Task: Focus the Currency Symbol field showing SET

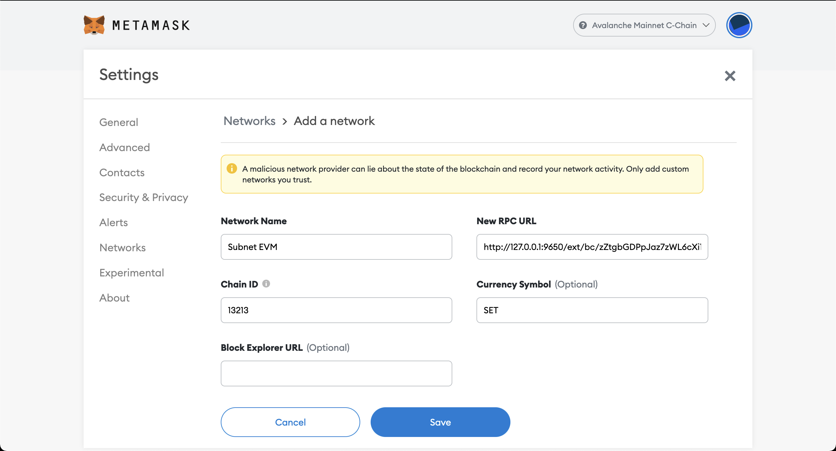Action: pyautogui.click(x=592, y=310)
